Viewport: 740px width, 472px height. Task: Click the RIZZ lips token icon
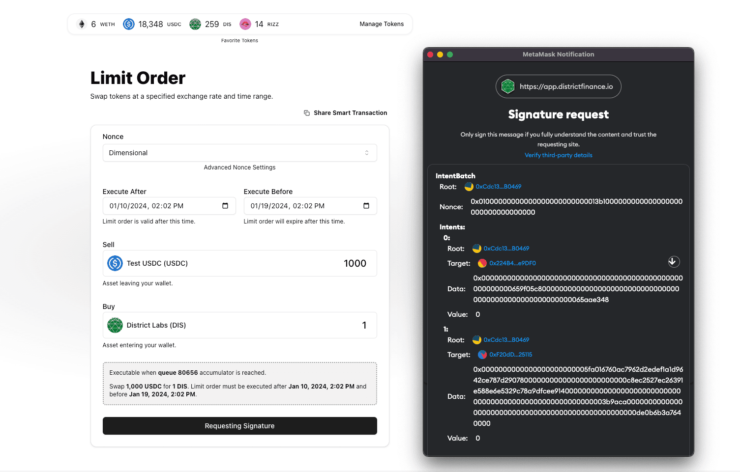point(245,24)
